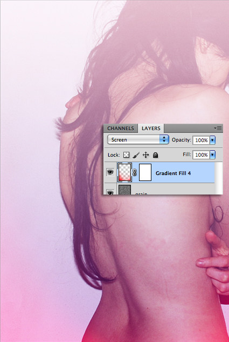Image resolution: width=229 pixels, height=342 pixels.
Task: Hide the Gradient Fill 4 layer
Action: 110,172
